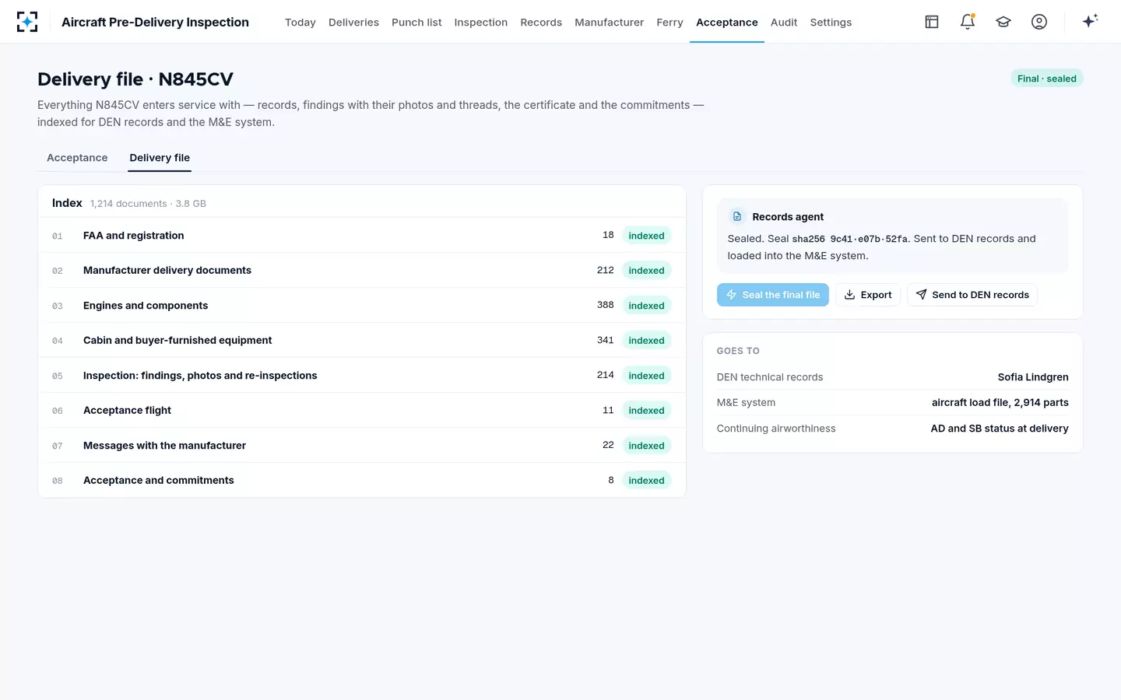Click Seal the final file button
1121x700 pixels.
click(x=773, y=295)
